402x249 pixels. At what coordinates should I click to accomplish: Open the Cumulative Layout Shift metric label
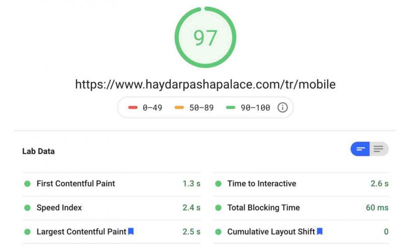(271, 231)
